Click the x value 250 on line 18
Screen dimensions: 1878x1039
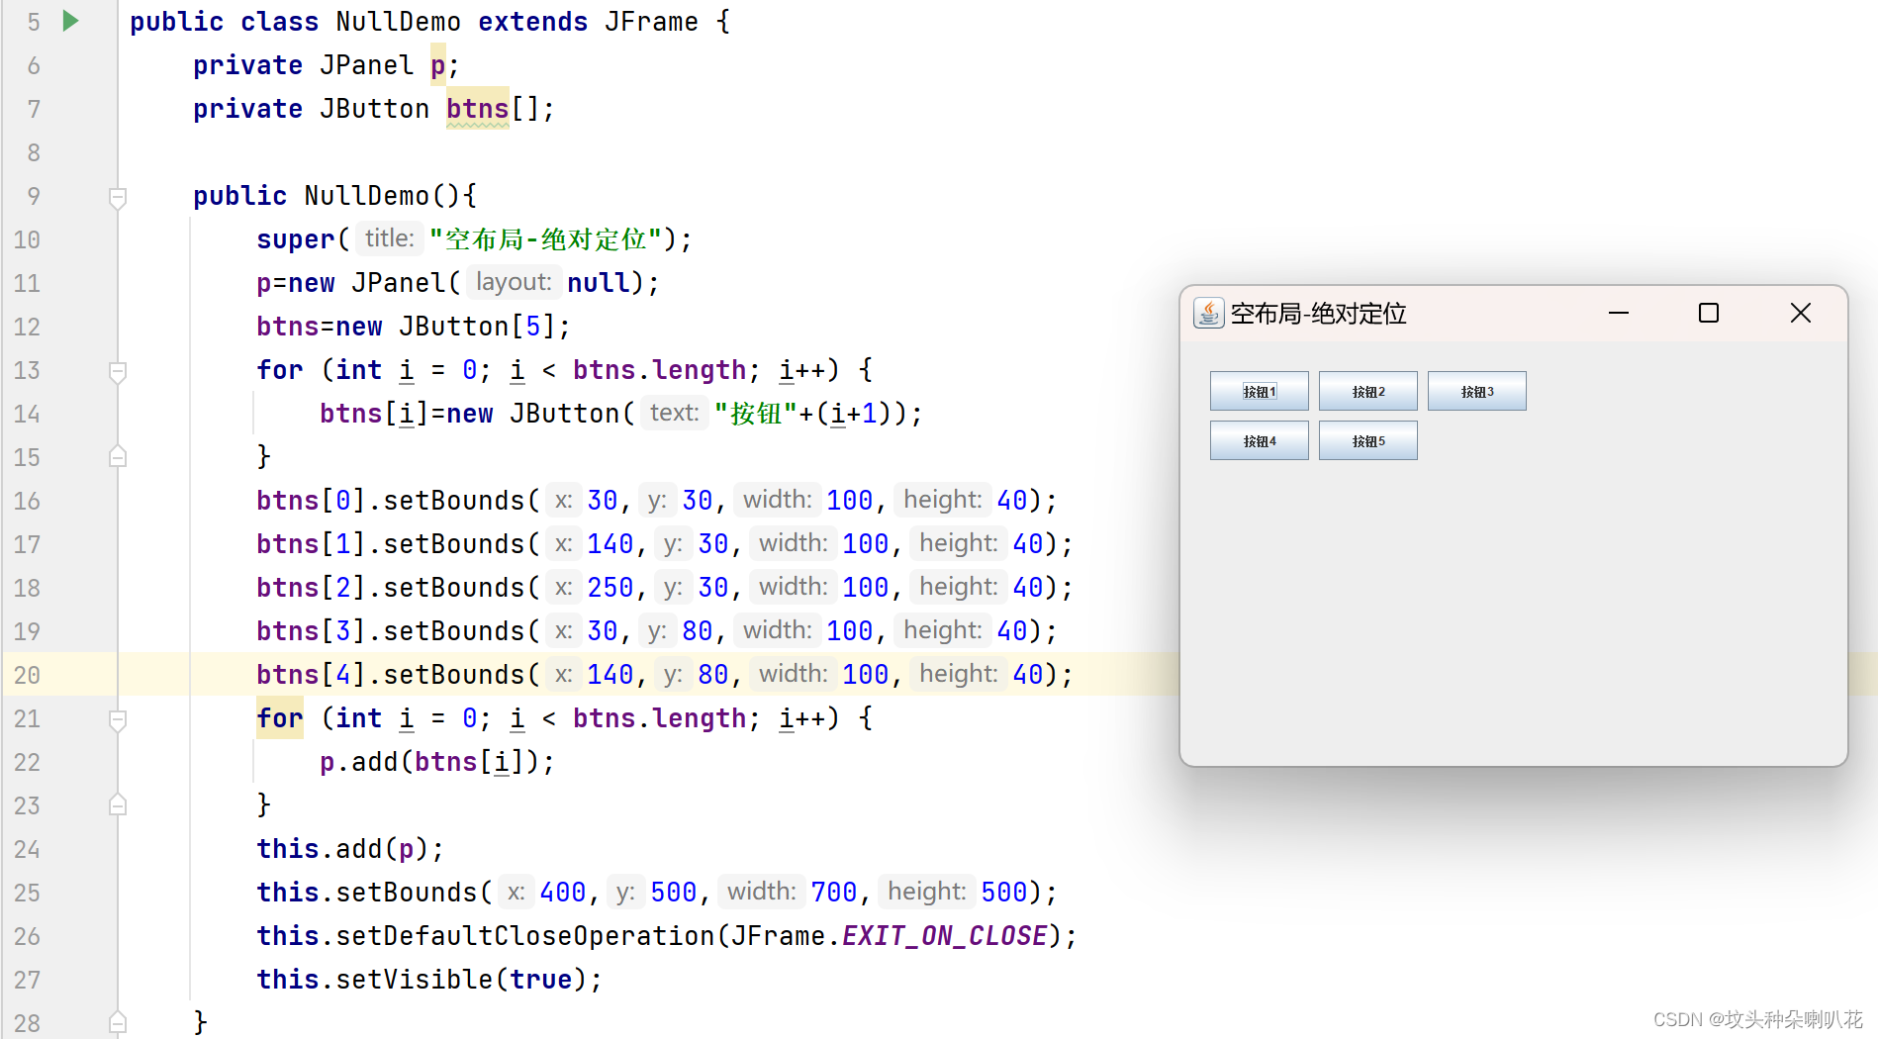[610, 588]
